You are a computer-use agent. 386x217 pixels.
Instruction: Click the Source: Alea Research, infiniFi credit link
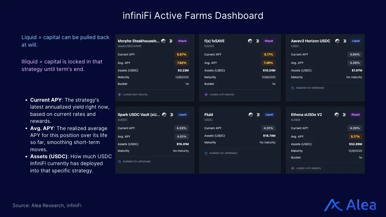[x=47, y=205]
